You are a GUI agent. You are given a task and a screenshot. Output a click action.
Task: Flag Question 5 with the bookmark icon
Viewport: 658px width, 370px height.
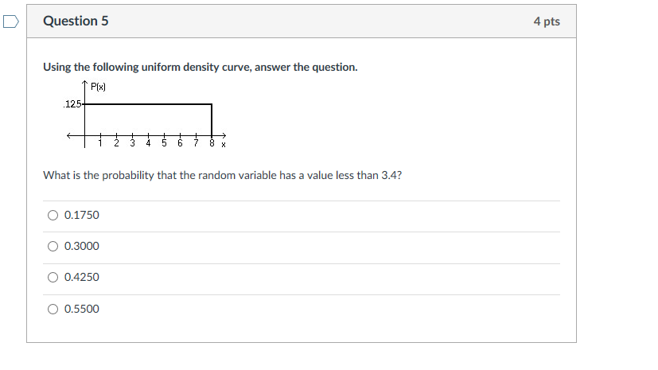click(x=11, y=21)
